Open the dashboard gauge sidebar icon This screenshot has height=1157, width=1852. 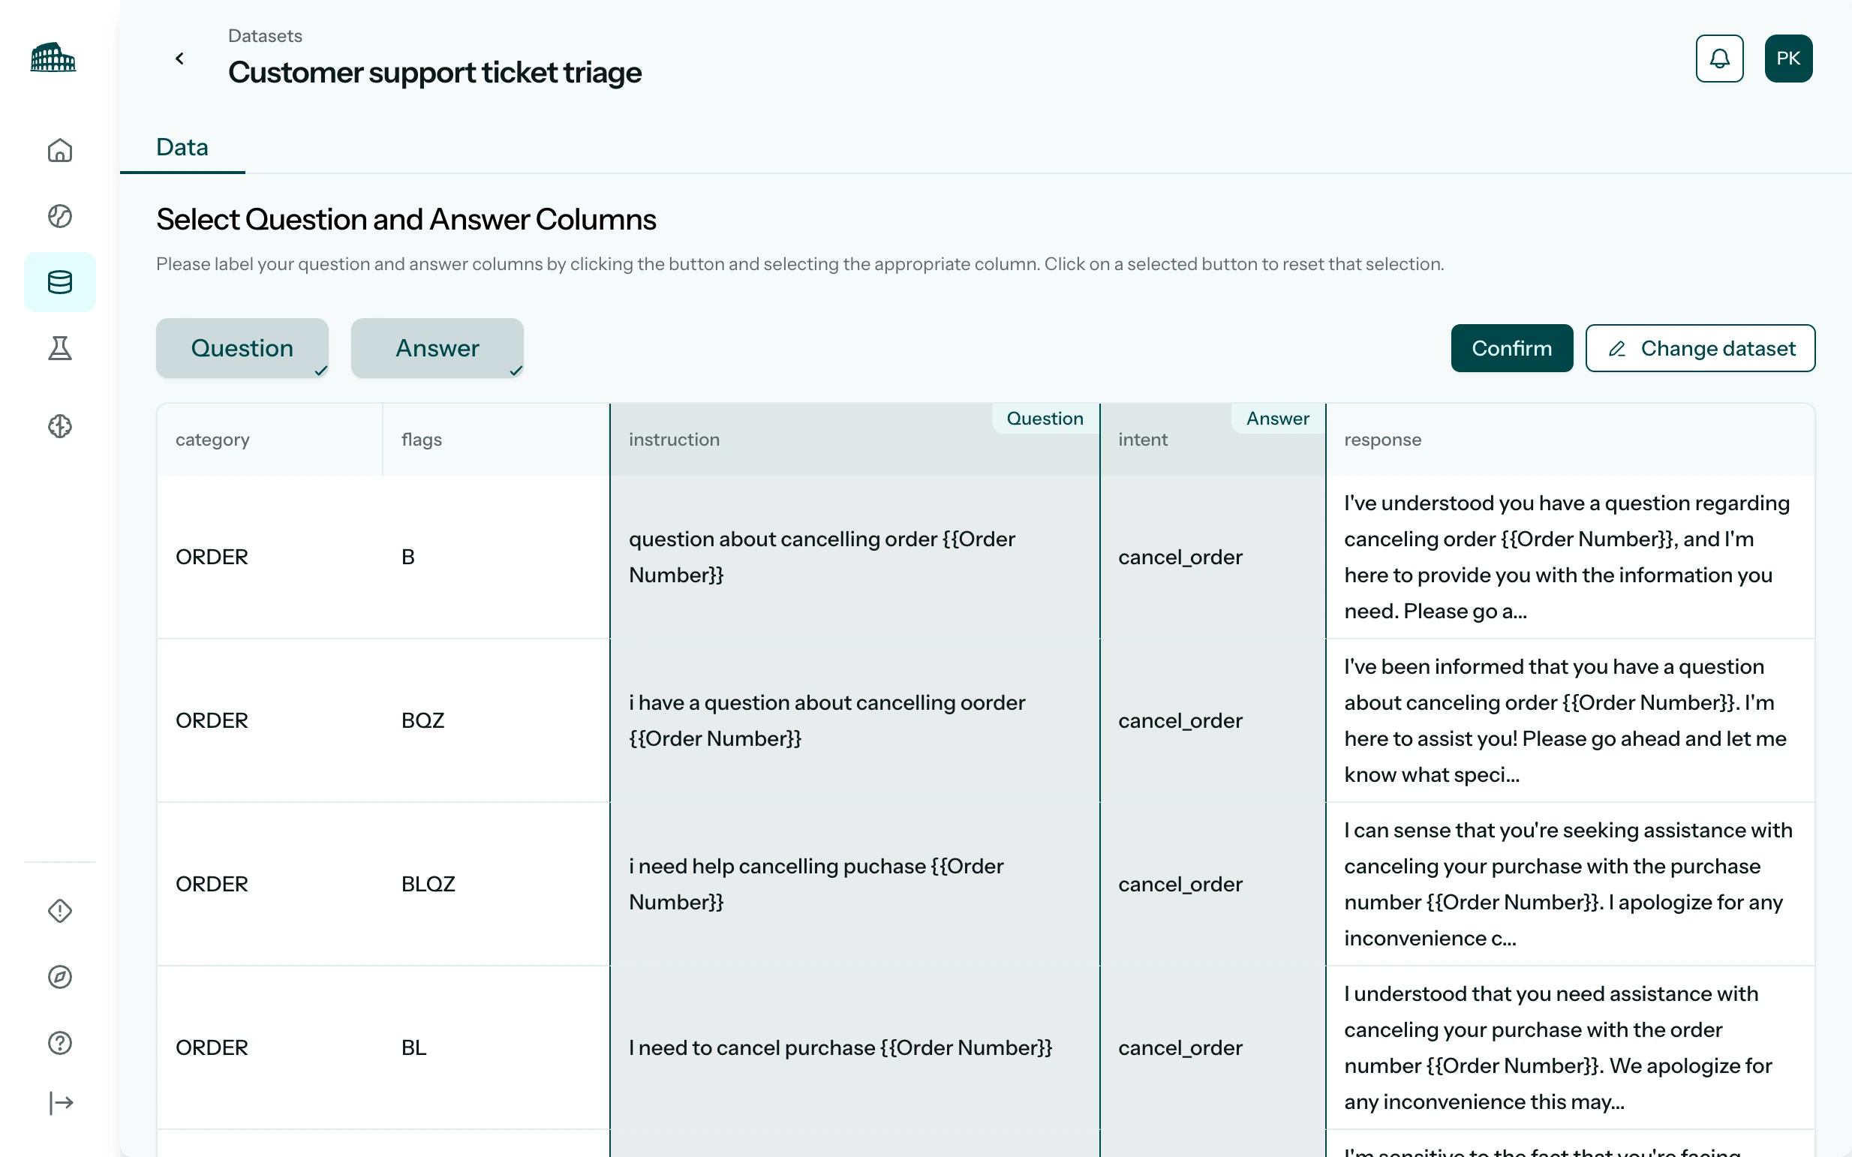tap(60, 216)
